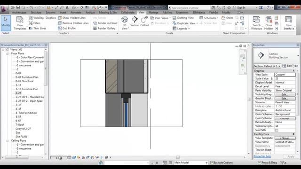The height and width of the screenshot is (169, 301).
Task: Select the Modify arrow tool
Action: point(6,23)
